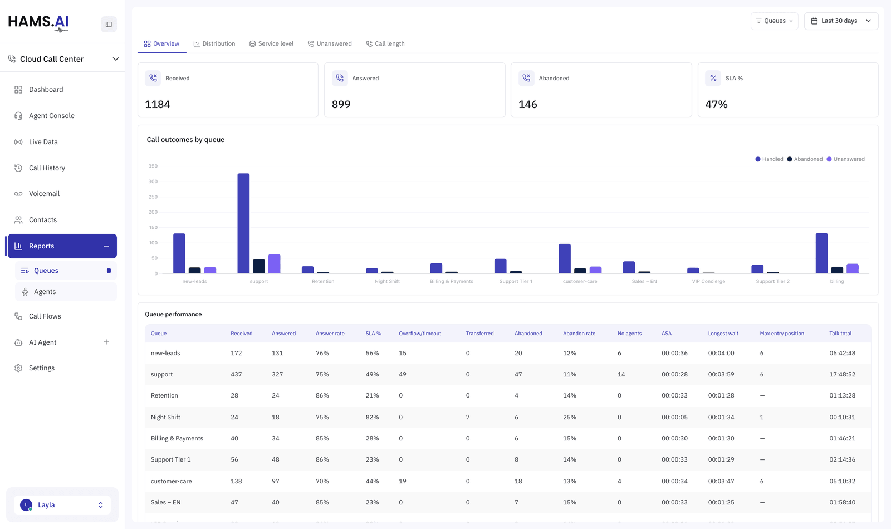Click the Agent Console headset icon

(x=18, y=116)
